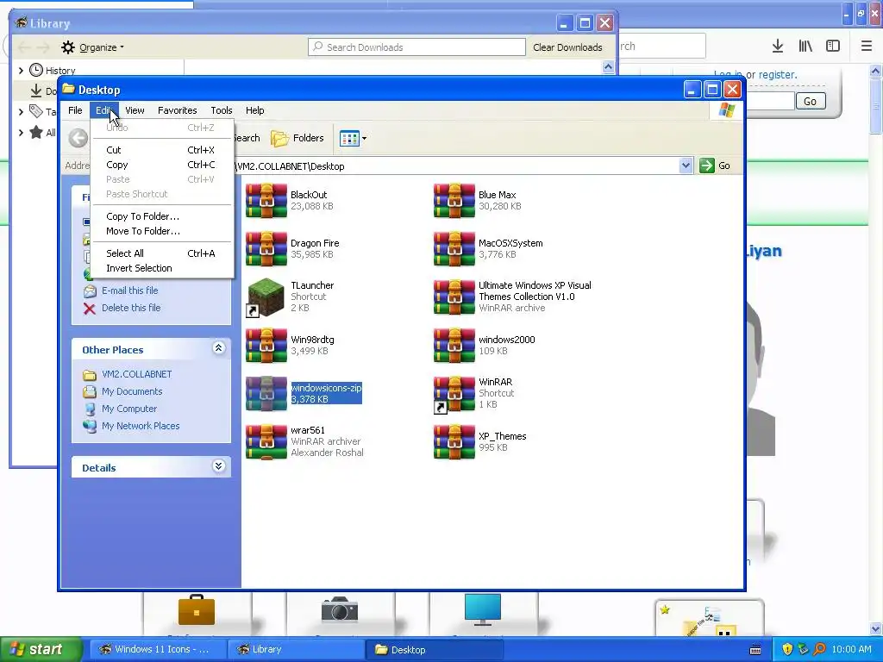The width and height of the screenshot is (883, 662).
Task: Open the View menu
Action: (x=135, y=110)
